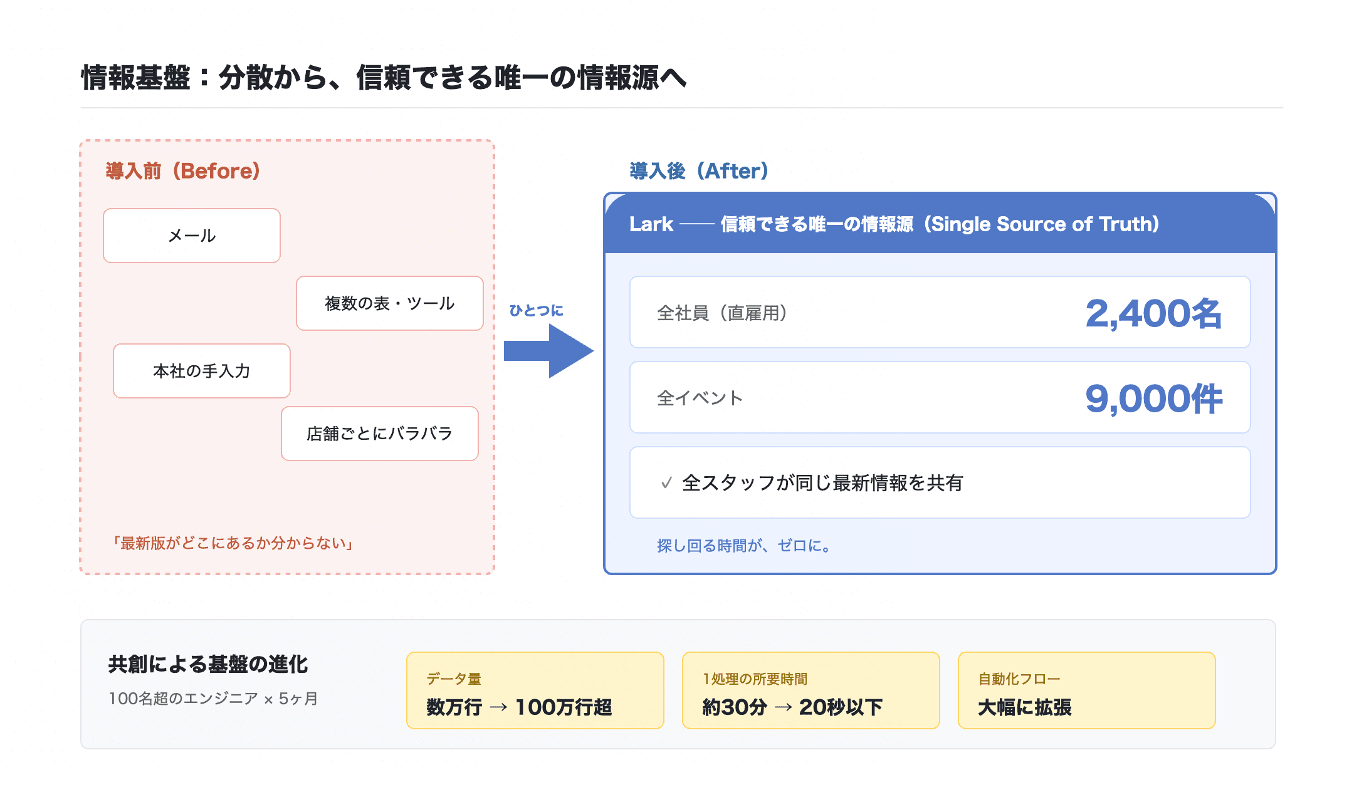Click the Lark Single Source of Truth header
This screenshot has width=1364, height=812.
[940, 224]
